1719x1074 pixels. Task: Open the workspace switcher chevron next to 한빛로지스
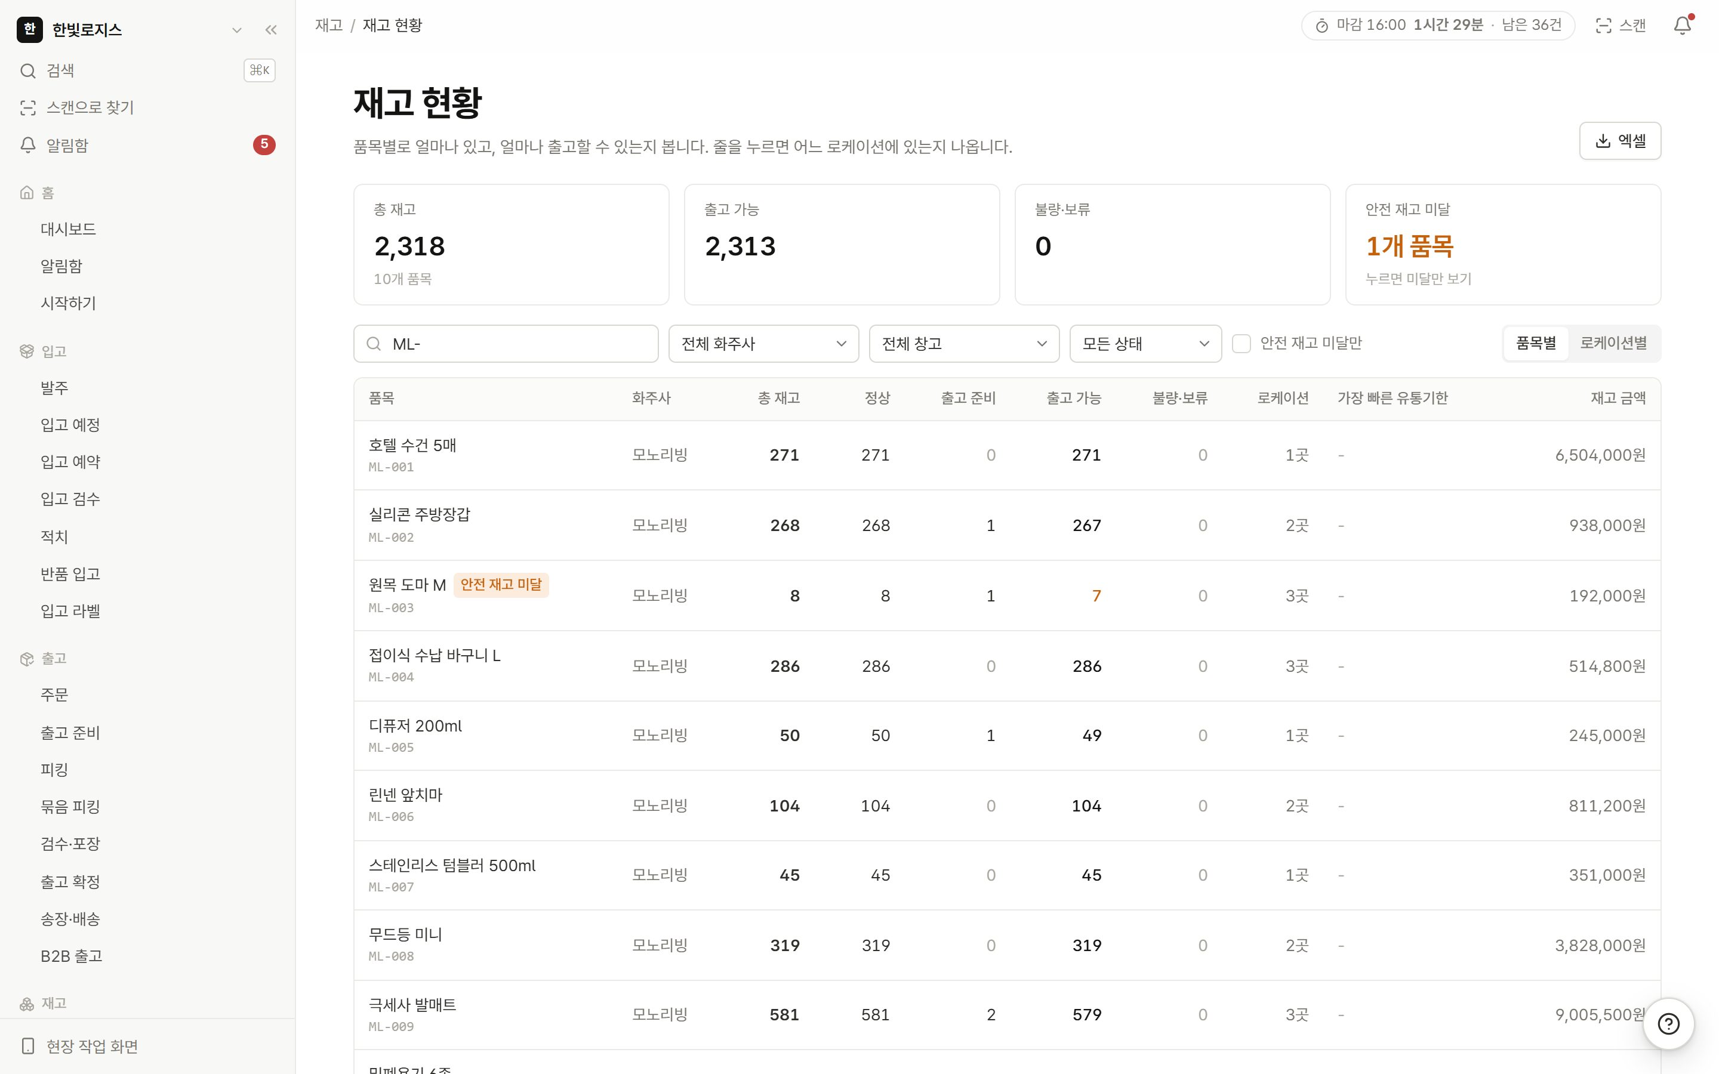click(237, 30)
